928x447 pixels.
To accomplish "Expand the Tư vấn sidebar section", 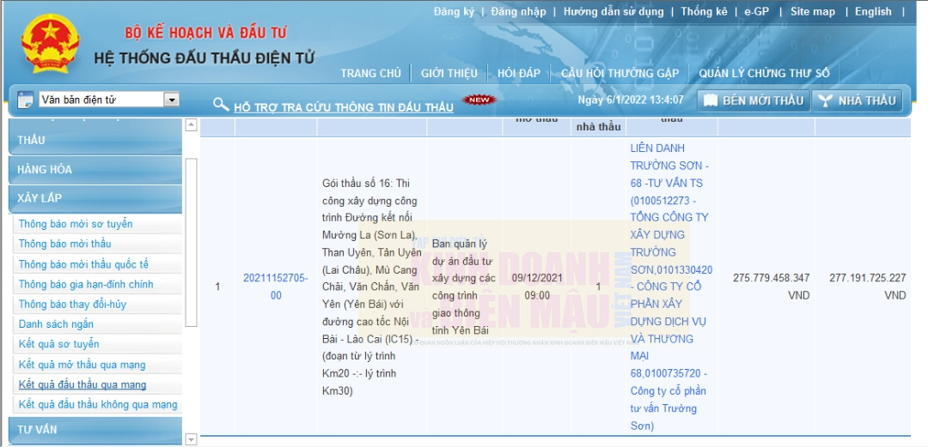I will [95, 429].
